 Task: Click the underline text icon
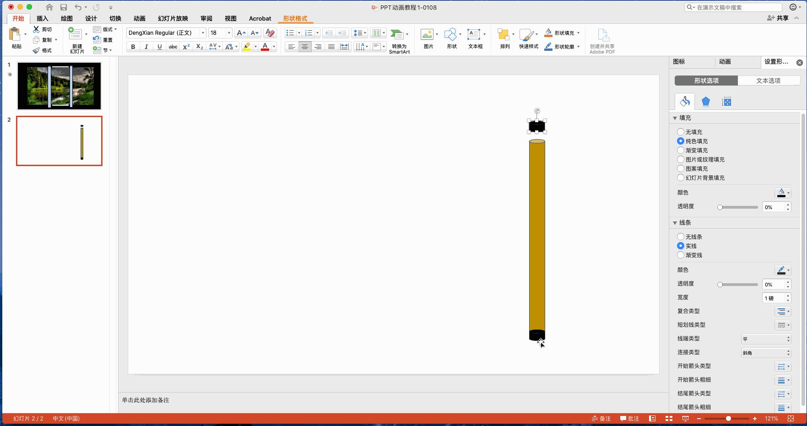159,47
